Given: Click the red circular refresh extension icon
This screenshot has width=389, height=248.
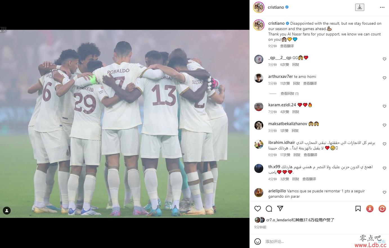Looking at the screenshot, I should tap(382, 209).
